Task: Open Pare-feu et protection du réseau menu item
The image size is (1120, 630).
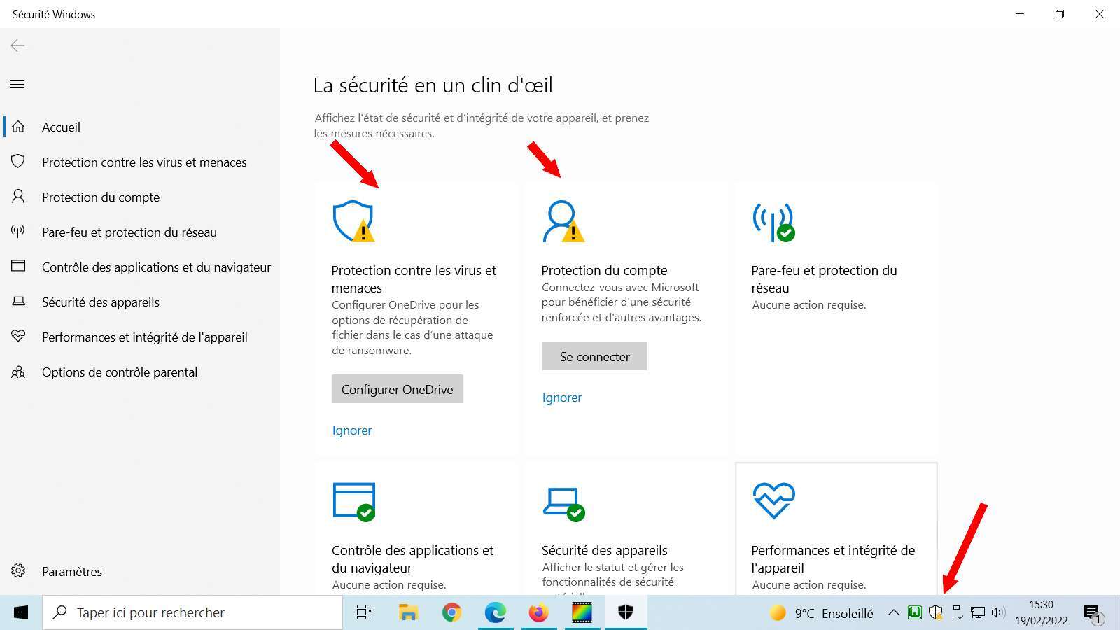Action: pos(129,232)
